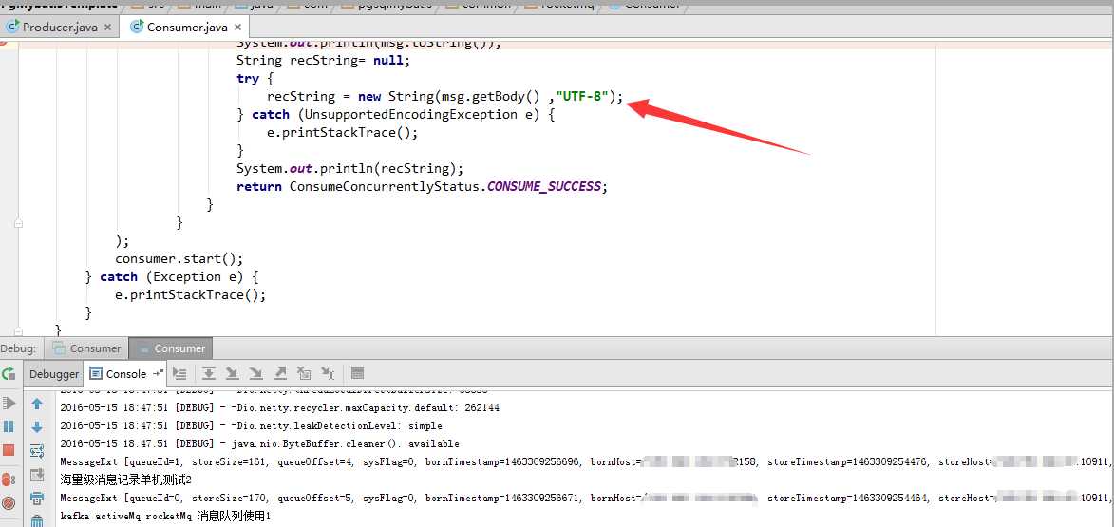This screenshot has width=1114, height=527.
Task: Place cursor on consumer.start(); line
Action: 179,258
